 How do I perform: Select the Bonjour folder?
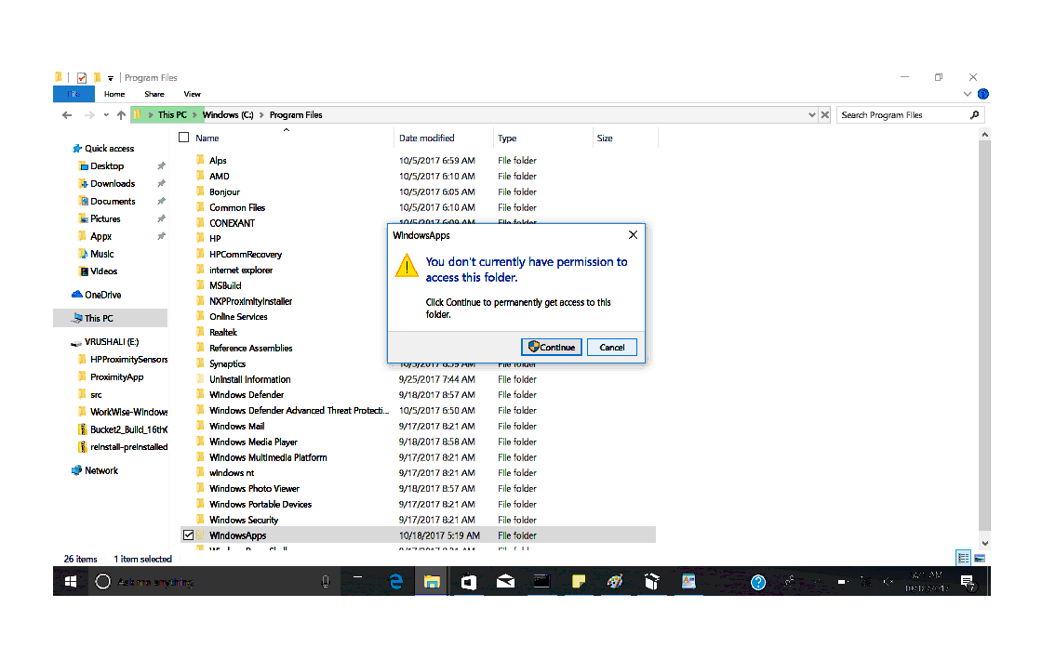[224, 191]
